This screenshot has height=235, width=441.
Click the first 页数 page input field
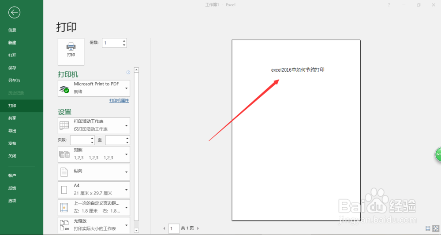(x=80, y=140)
